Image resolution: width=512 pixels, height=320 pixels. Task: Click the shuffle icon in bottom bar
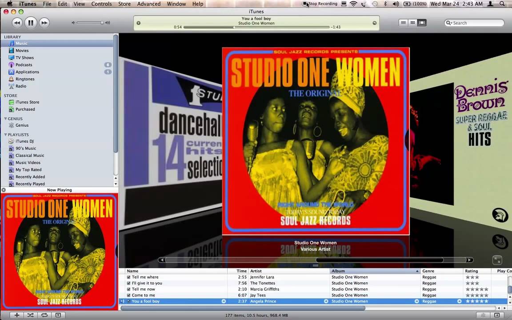(30, 315)
